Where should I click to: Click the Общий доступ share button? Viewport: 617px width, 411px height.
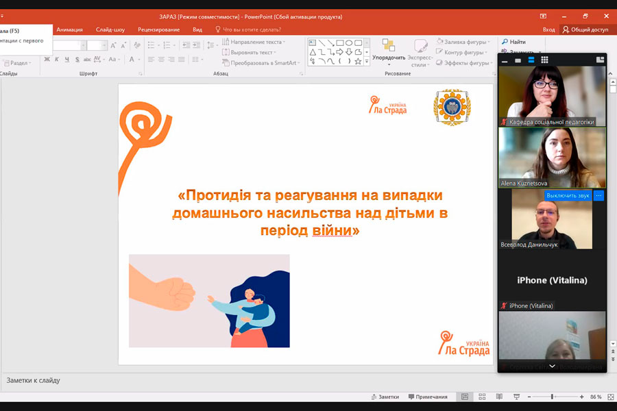585,29
